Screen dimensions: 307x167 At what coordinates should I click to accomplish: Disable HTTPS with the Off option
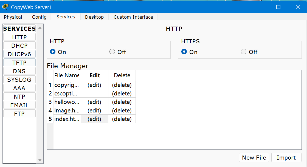click(244, 52)
